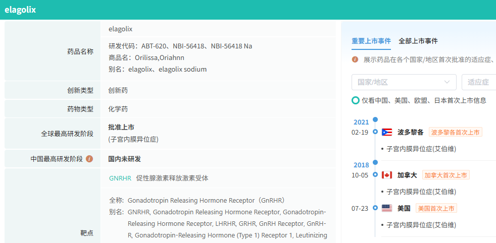Switch to 重要上市事件 tab
The width and height of the screenshot is (496, 243).
(371, 41)
